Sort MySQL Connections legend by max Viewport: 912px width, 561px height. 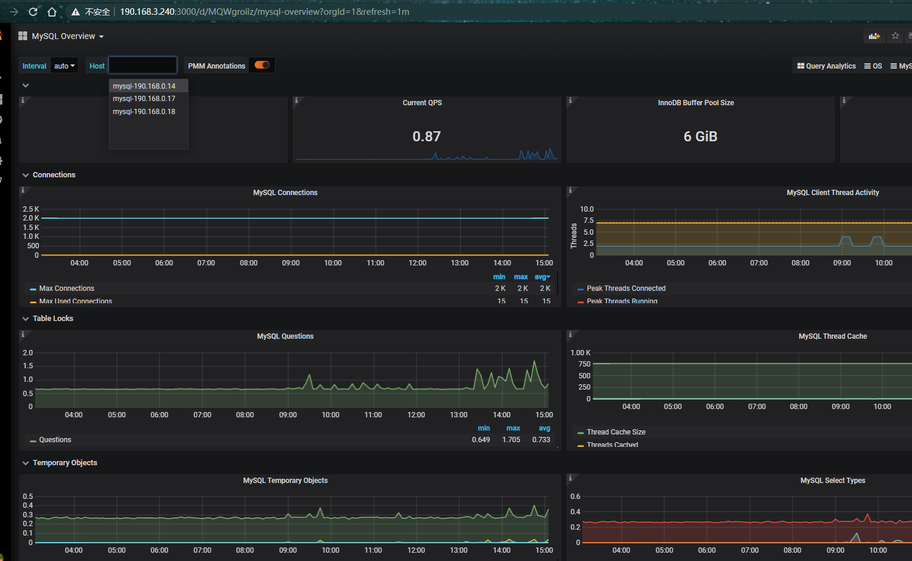pyautogui.click(x=521, y=277)
